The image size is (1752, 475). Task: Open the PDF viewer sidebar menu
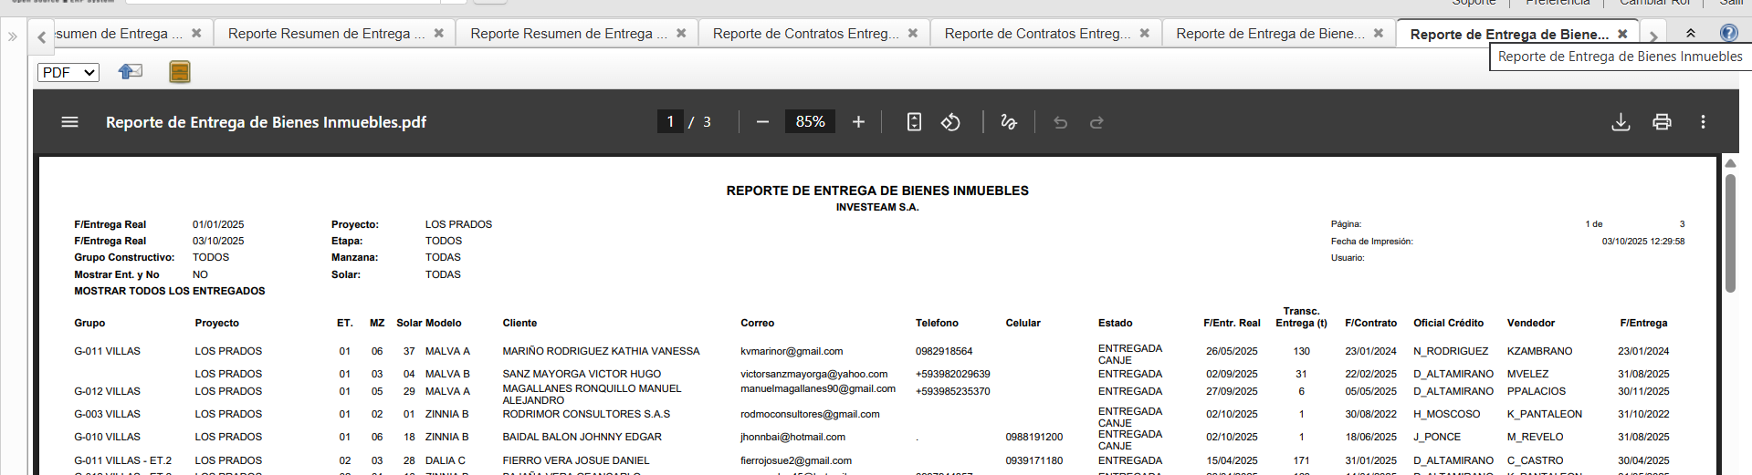[69, 122]
